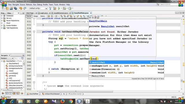This screenshot has width=185, height=104.
Task: Pick reshape(int x, int y...) completion item
Action: [126, 66]
